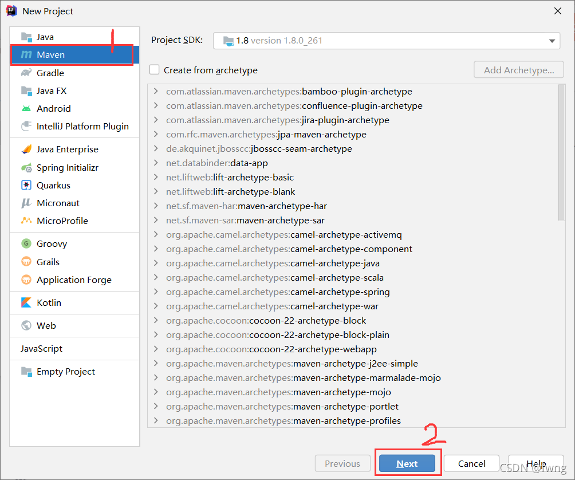Click the Previous button
This screenshot has height=480, width=575.
(342, 463)
